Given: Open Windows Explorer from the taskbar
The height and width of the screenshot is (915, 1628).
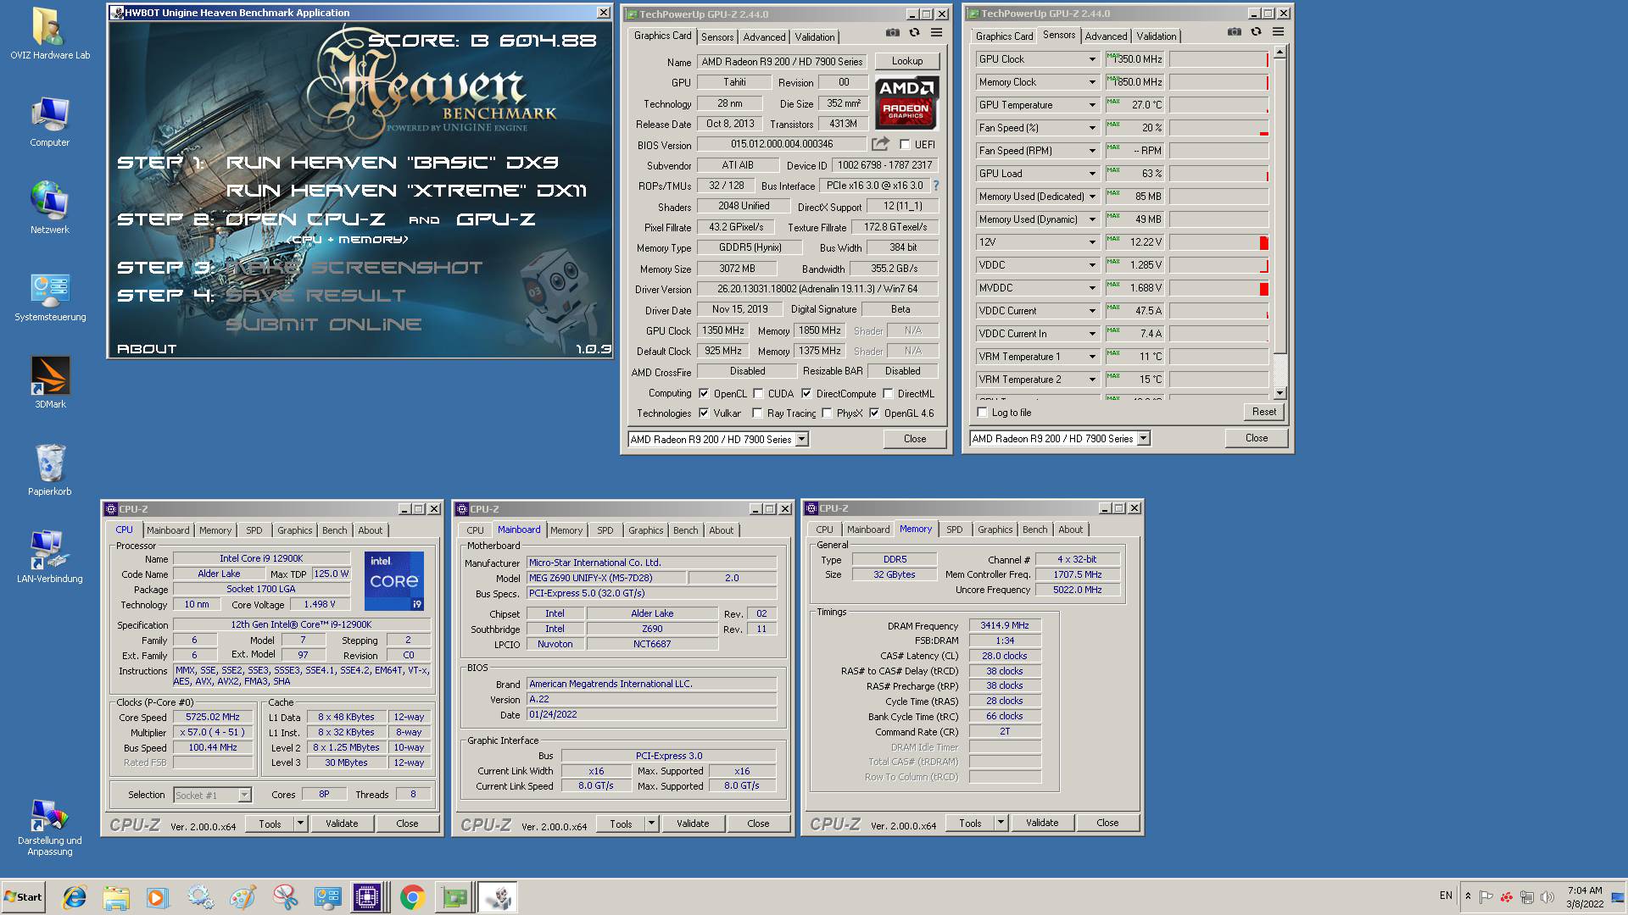Looking at the screenshot, I should click(x=116, y=896).
